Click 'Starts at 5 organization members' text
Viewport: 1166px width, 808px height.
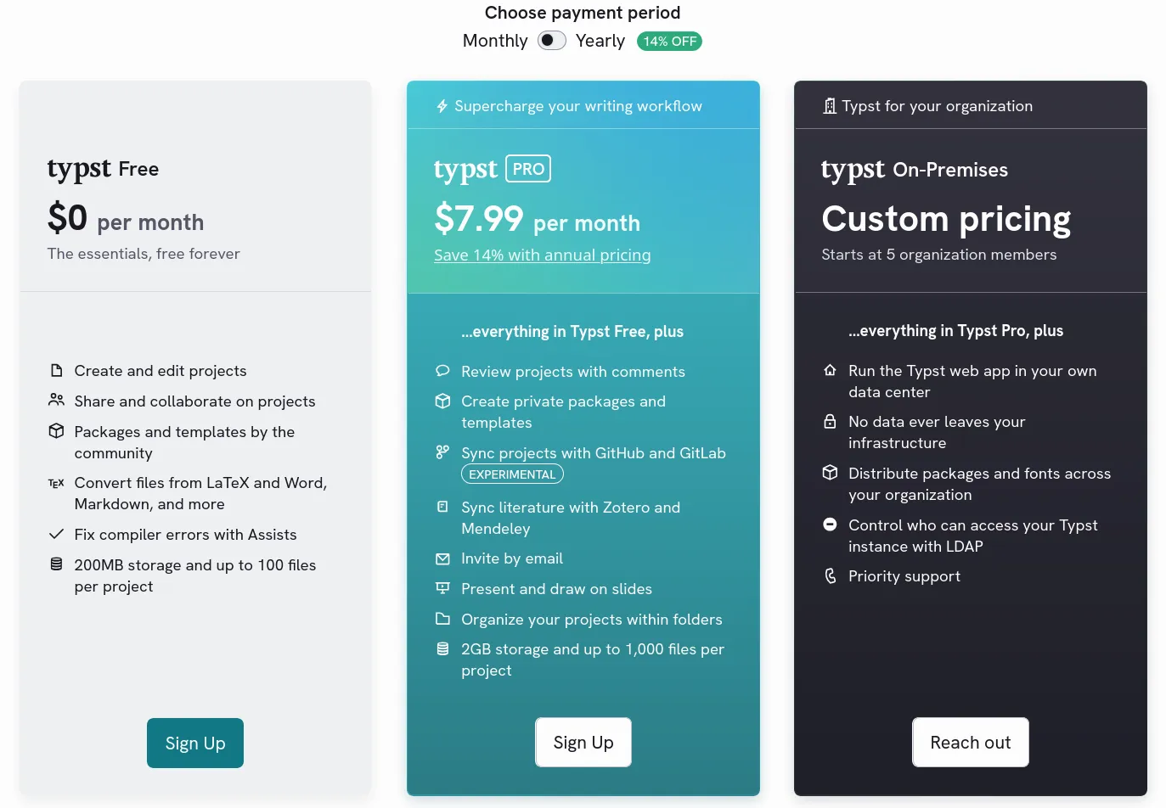pyautogui.click(x=939, y=255)
